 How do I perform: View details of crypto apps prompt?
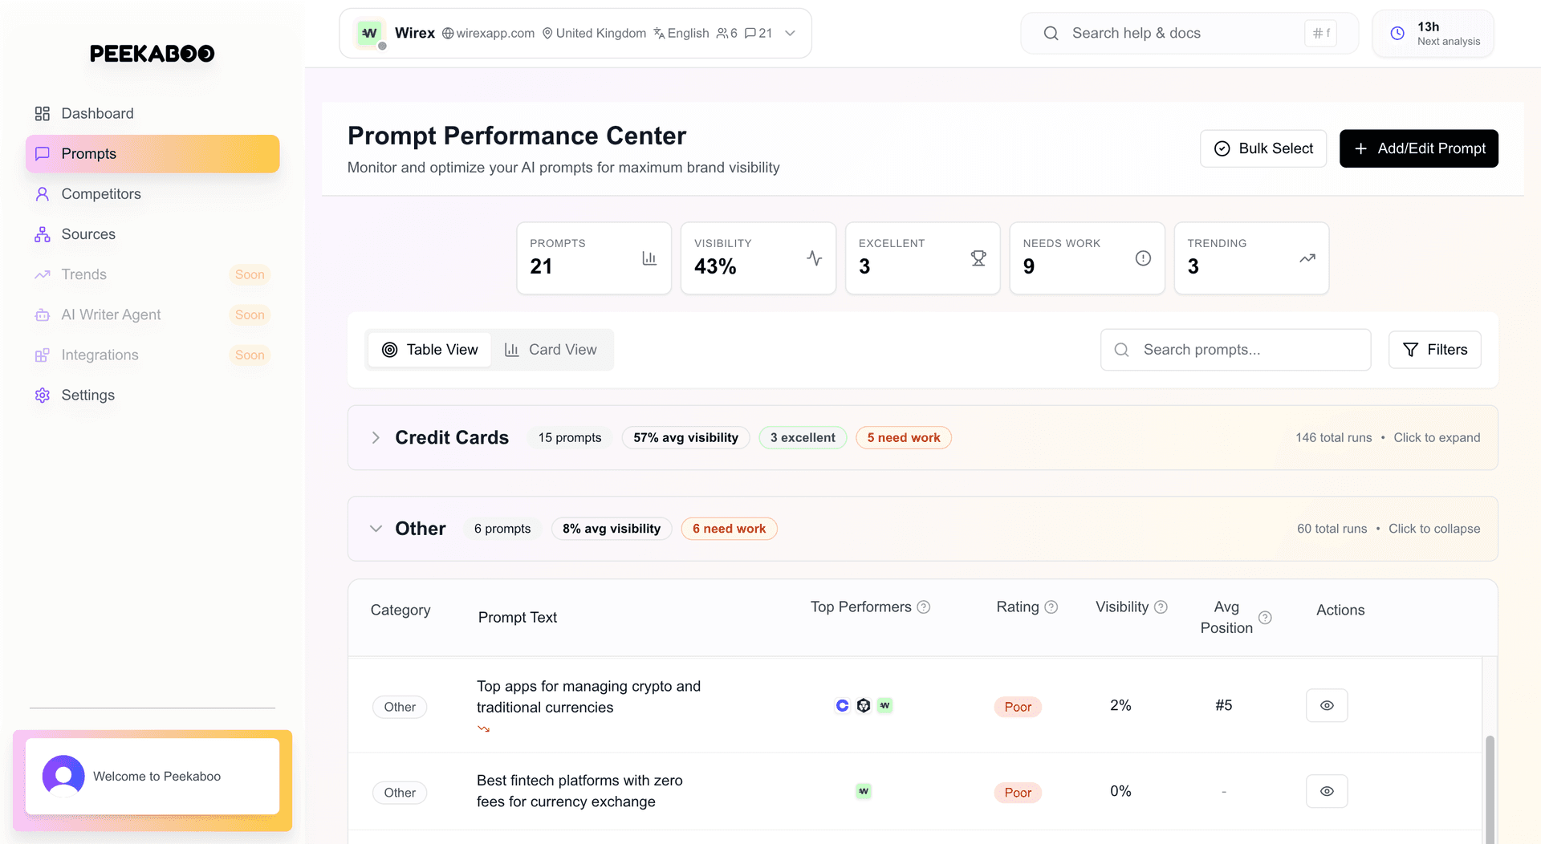coord(1327,705)
